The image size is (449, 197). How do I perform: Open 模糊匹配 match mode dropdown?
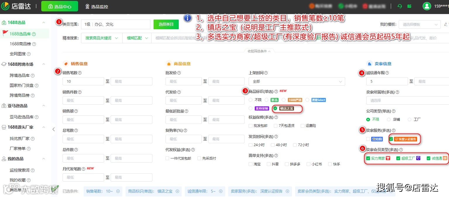137,38
